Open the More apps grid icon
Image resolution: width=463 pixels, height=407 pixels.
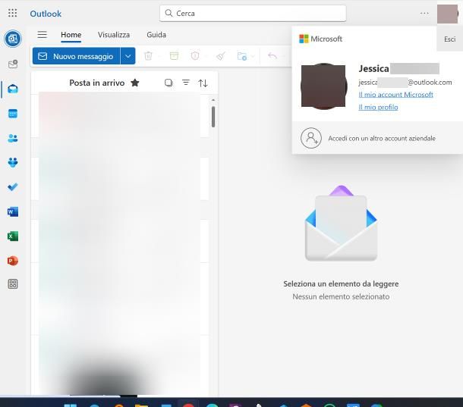(13, 284)
